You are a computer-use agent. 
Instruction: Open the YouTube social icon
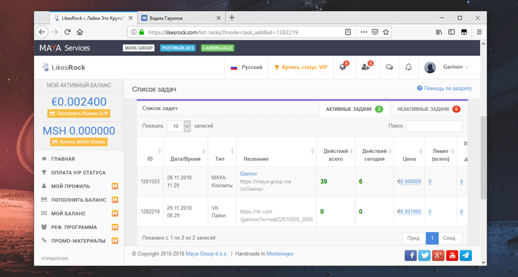tap(452, 255)
